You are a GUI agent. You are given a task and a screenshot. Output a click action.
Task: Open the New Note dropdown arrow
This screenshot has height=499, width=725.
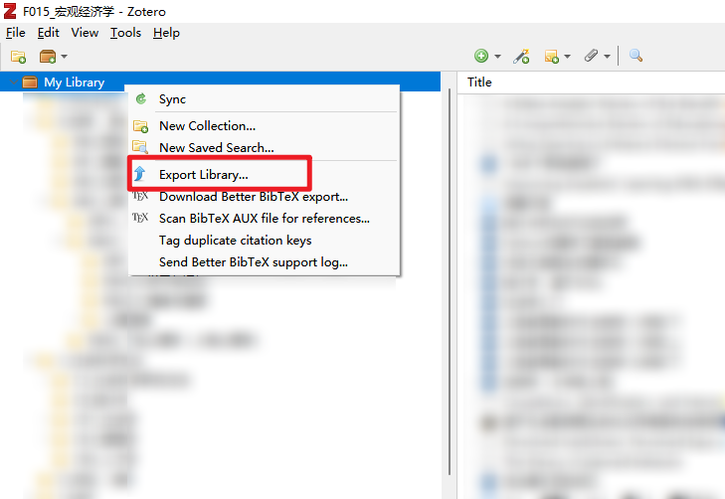point(567,57)
